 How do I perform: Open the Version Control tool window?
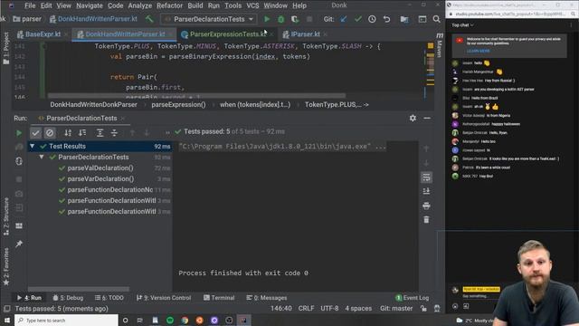pyautogui.click(x=164, y=298)
